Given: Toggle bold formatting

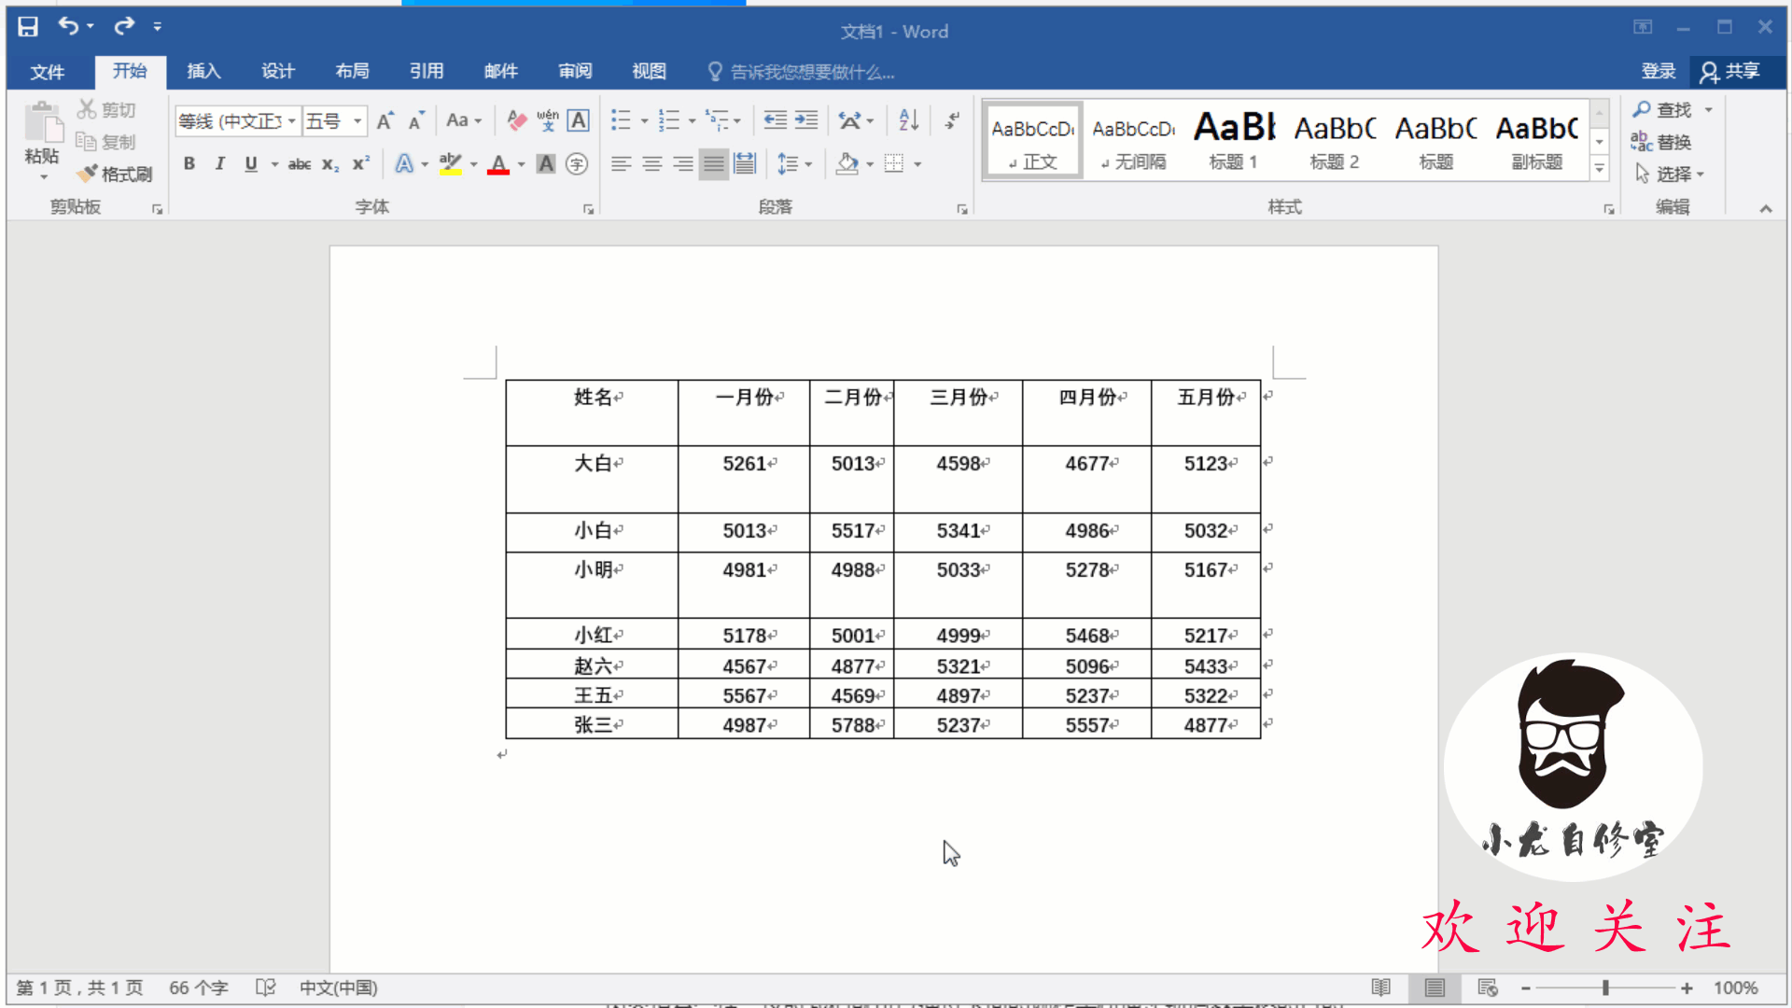Looking at the screenshot, I should click(189, 164).
